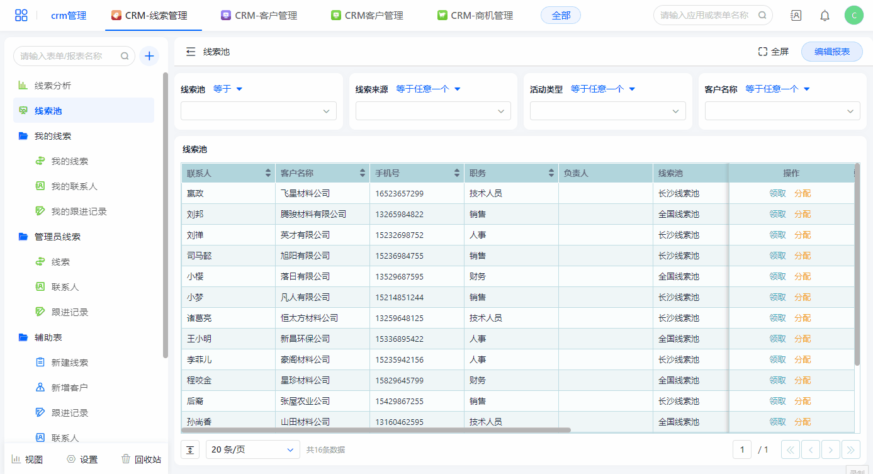Toggle sorting on the 客户名称 column header
Image resolution: width=873 pixels, height=474 pixels.
click(x=363, y=173)
